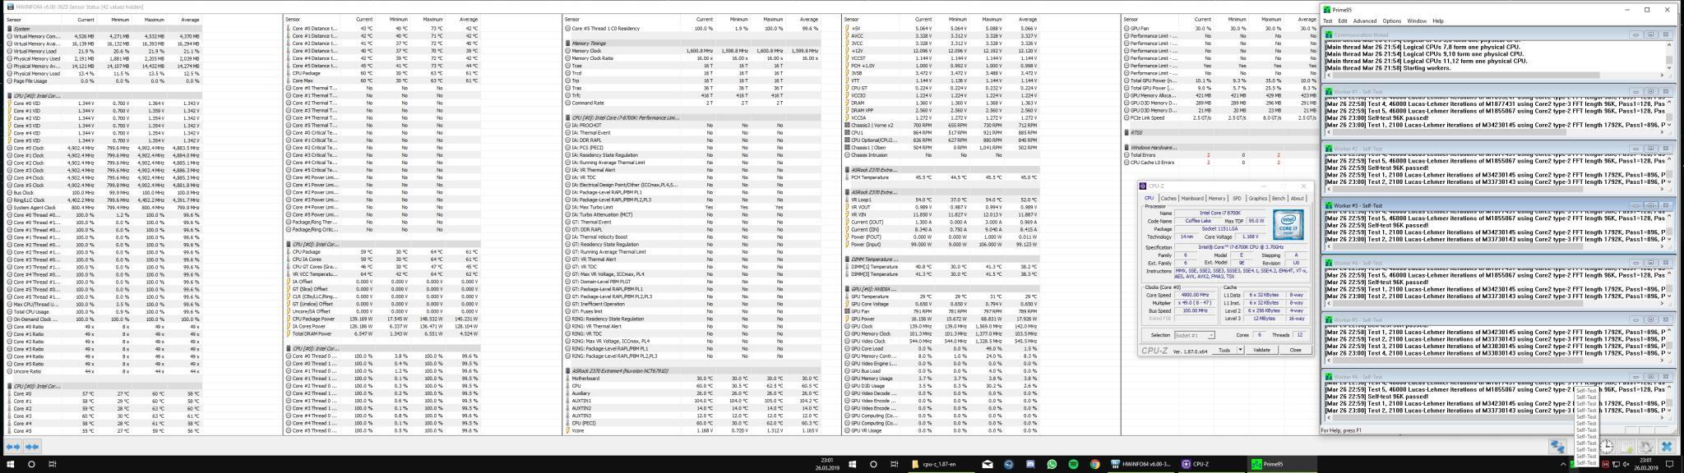Click HWiNFO network remote-monitoring icon

(1557, 446)
